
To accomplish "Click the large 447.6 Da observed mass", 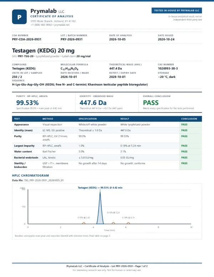I will point(93,103).
